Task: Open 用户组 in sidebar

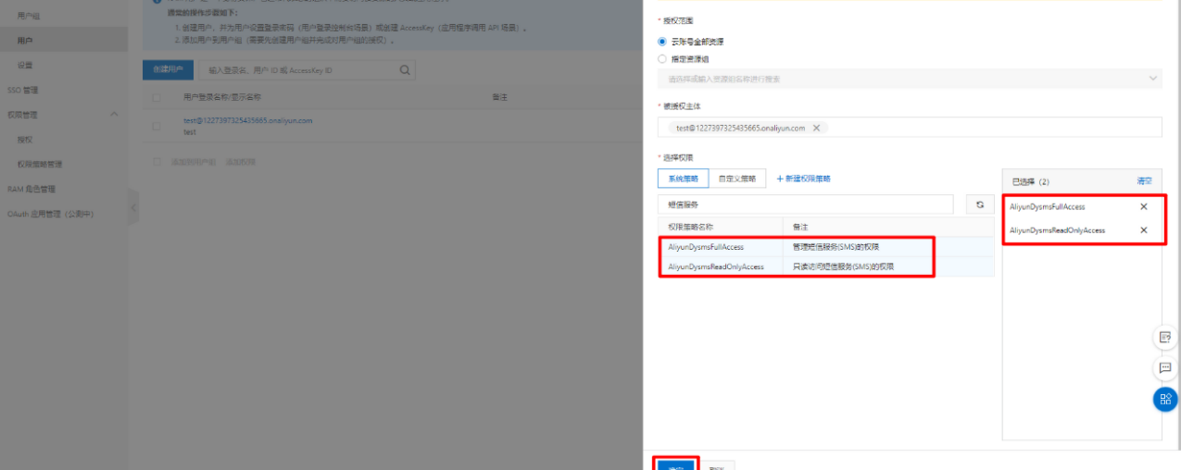Action: point(29,17)
